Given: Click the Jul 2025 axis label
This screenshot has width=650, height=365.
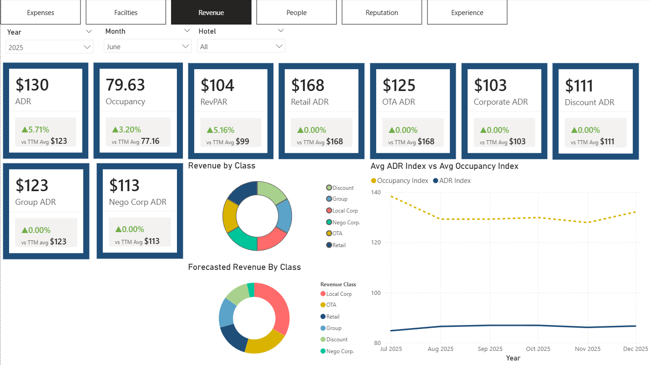Looking at the screenshot, I should click(x=391, y=349).
